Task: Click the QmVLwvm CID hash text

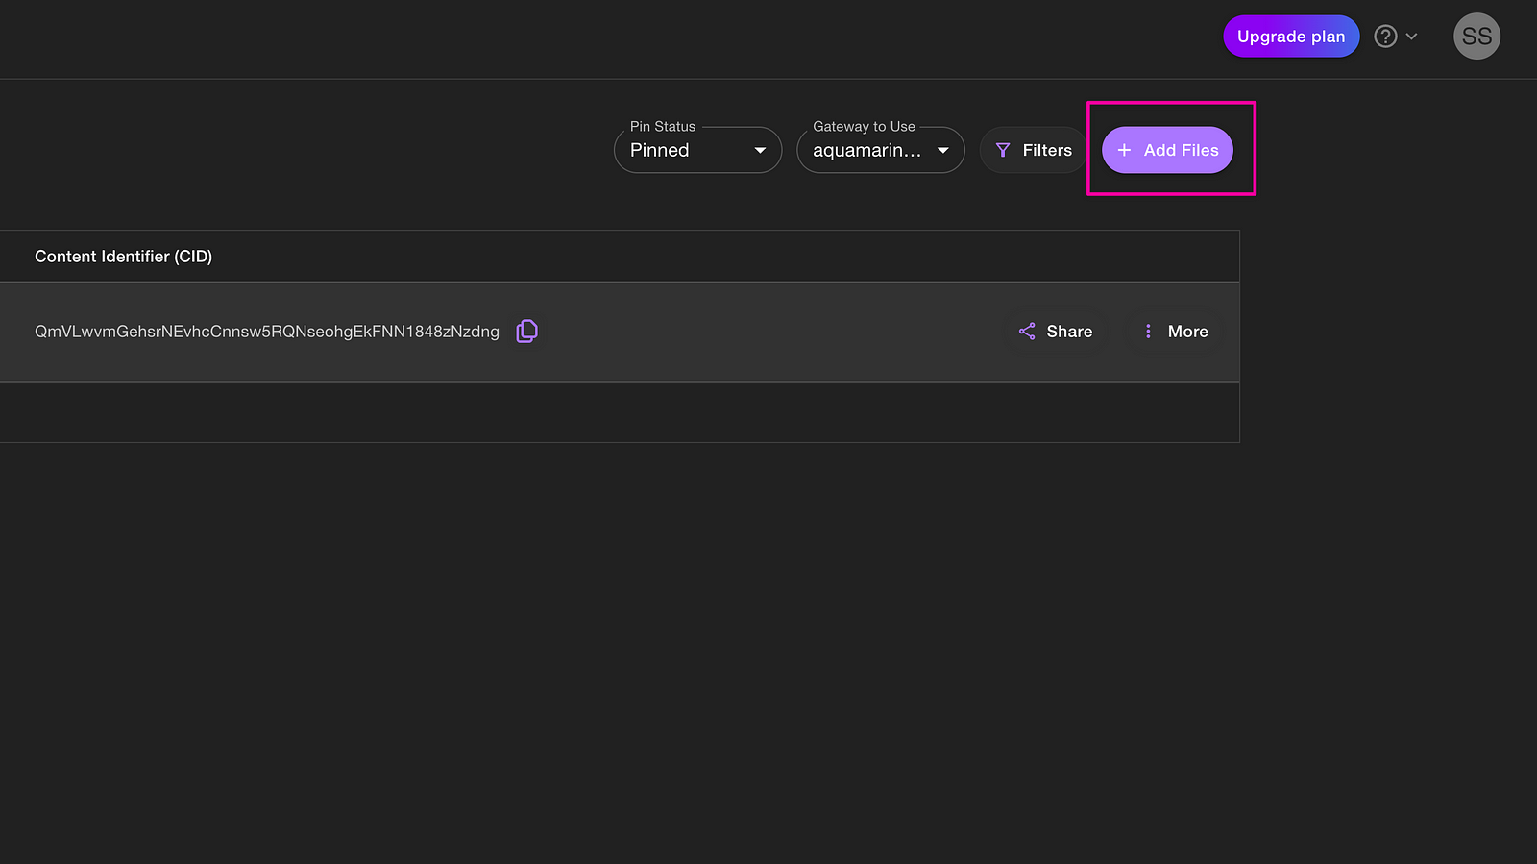Action: point(267,332)
